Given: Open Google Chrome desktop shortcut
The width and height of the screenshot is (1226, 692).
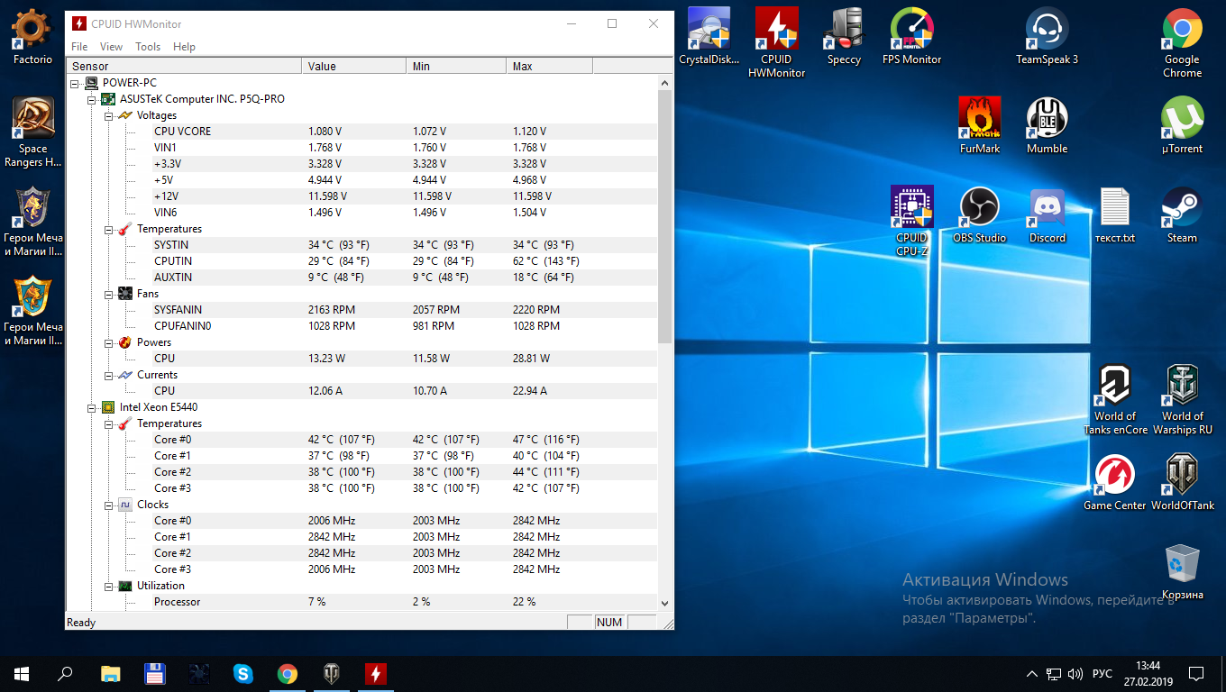Looking at the screenshot, I should click(x=1182, y=42).
